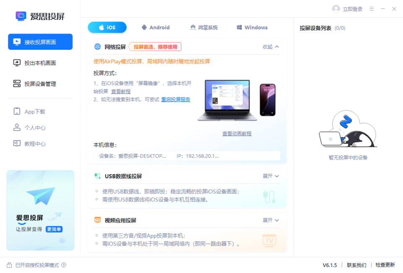Switch to the 鸿蒙系统 tab
The width and height of the screenshot is (403, 273).
204,28
